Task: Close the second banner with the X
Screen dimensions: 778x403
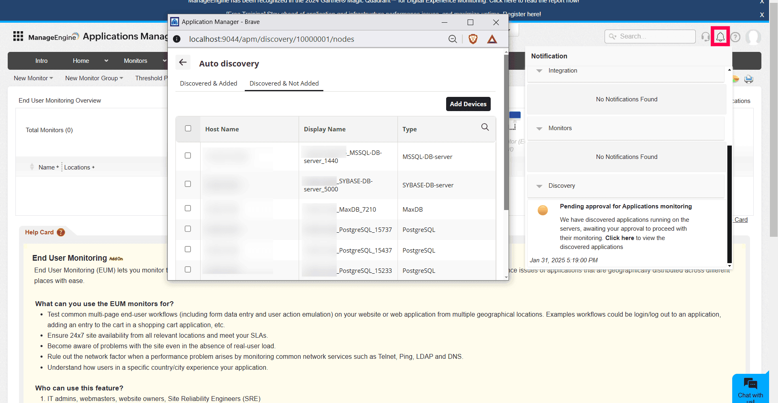Action: tap(762, 15)
